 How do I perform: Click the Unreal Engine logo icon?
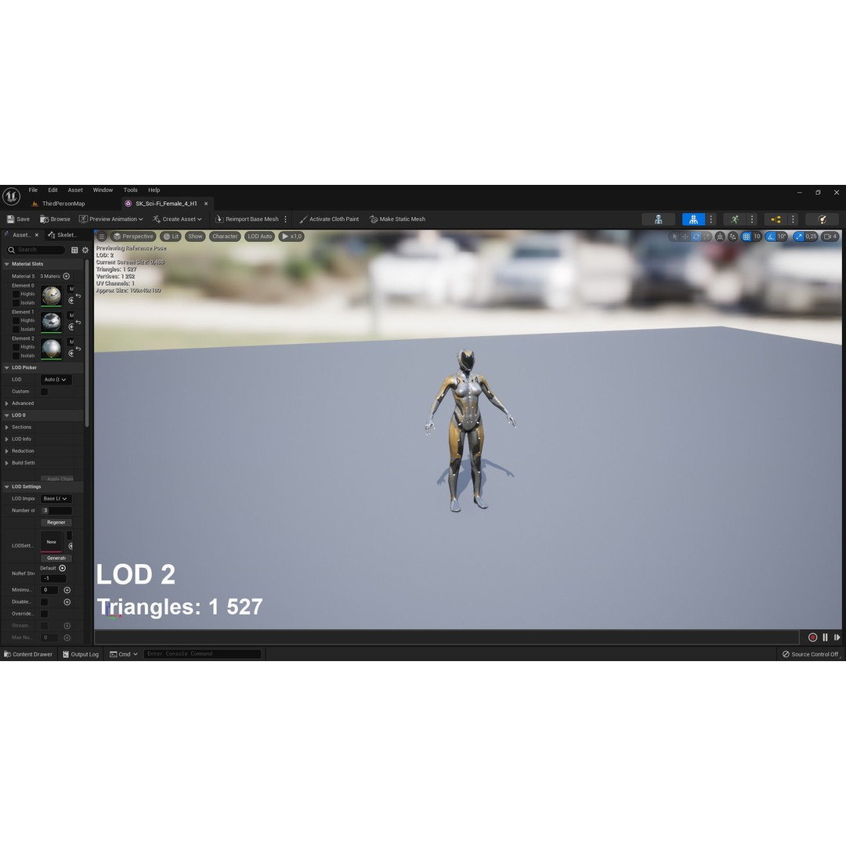point(11,197)
